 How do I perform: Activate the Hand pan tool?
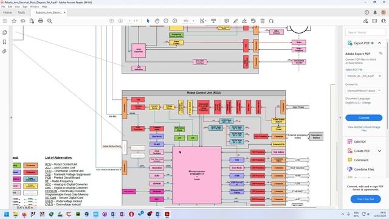[157, 21]
